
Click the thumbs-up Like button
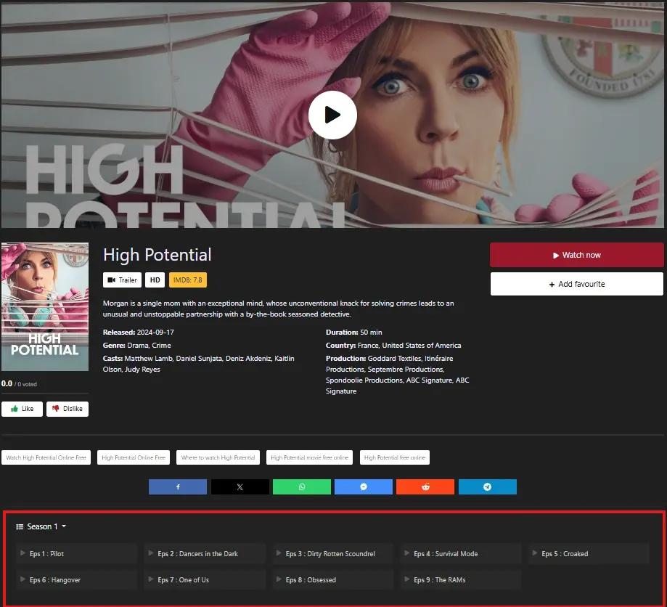click(x=22, y=409)
